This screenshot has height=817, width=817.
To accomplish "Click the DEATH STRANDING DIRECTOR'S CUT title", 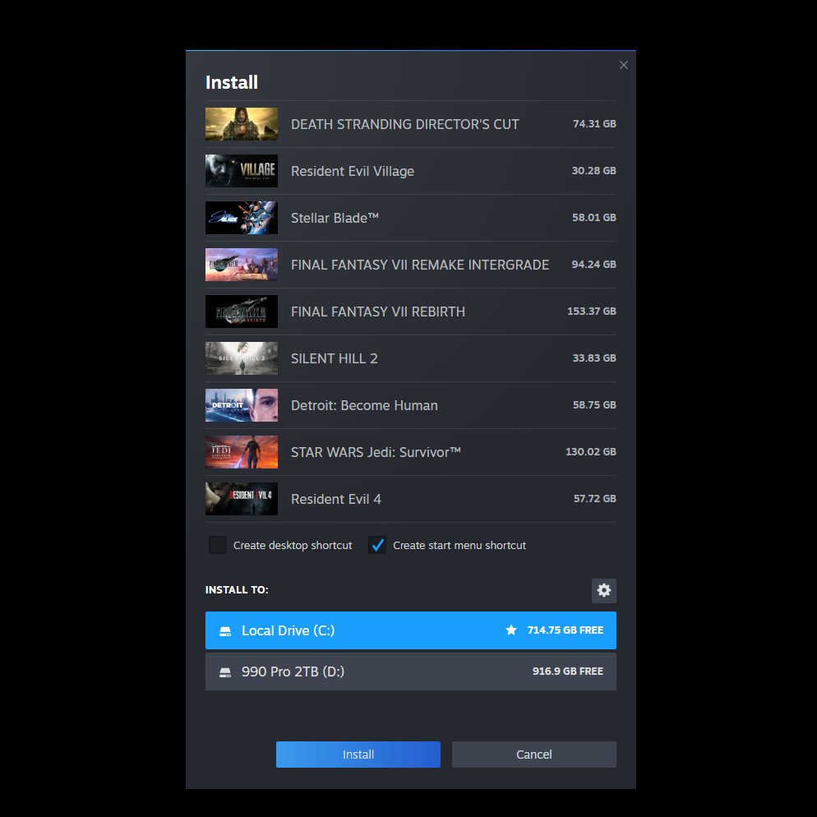I will coord(405,125).
